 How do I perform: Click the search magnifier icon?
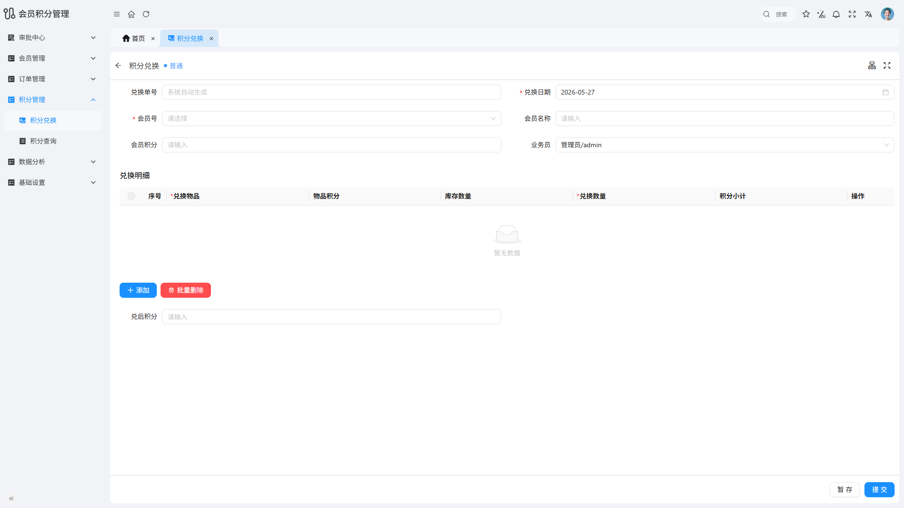pyautogui.click(x=767, y=14)
